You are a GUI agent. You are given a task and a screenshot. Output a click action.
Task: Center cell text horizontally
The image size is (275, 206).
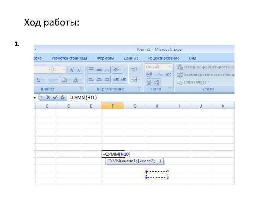(99, 80)
